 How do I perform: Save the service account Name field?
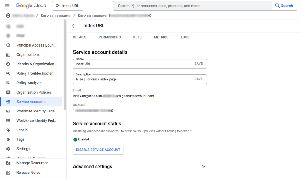[198, 64]
